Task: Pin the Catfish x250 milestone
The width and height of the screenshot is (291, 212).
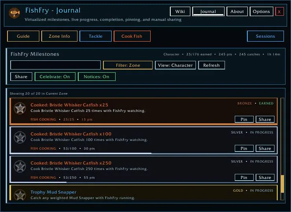Action: 244,177
